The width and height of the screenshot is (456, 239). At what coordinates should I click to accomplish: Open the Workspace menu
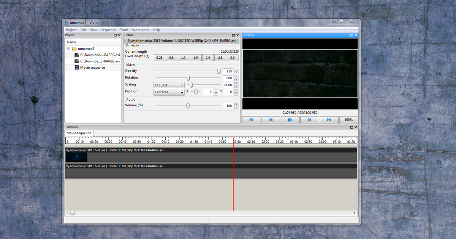(x=141, y=30)
